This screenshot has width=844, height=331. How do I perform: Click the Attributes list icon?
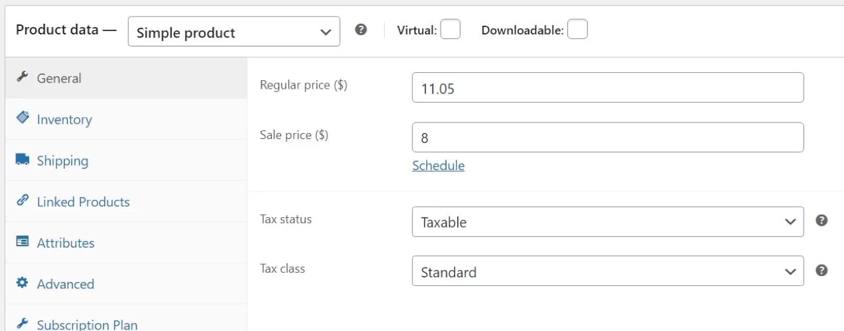(x=23, y=242)
